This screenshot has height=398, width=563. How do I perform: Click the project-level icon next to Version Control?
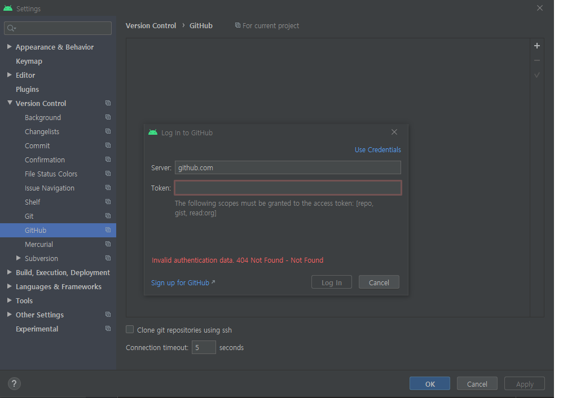(x=108, y=103)
